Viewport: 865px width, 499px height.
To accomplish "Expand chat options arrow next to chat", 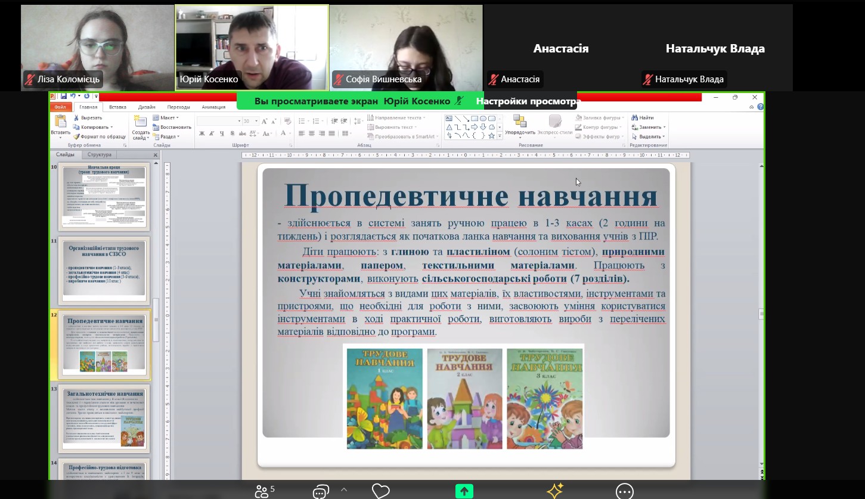I will (x=343, y=489).
